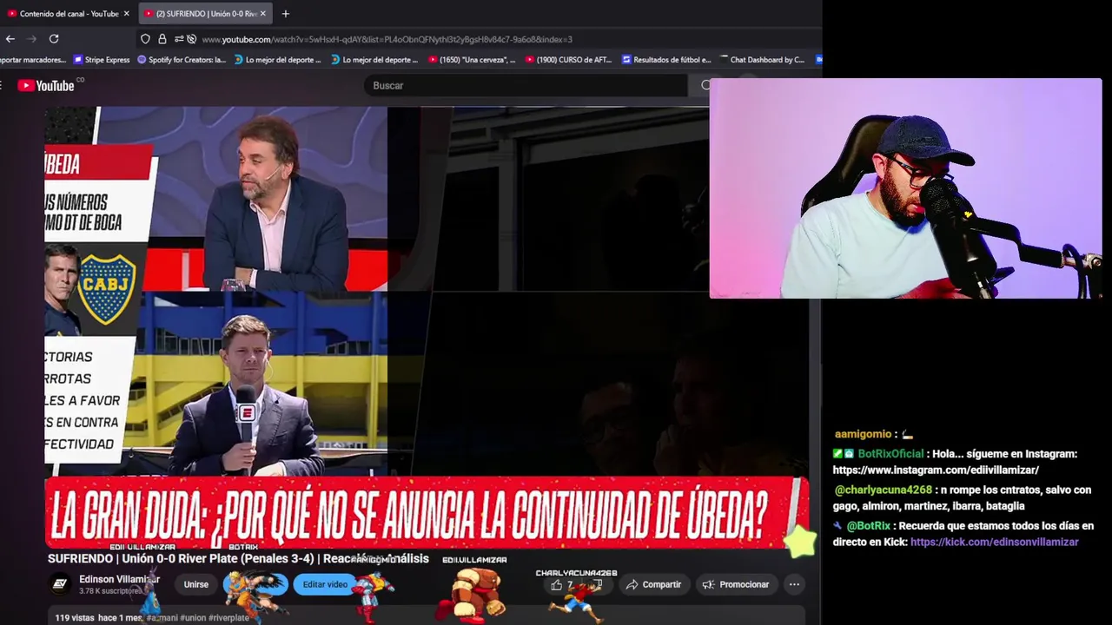This screenshot has height=625, width=1112.
Task: Open the 'Chat Dashboard by C...' bookmark
Action: pyautogui.click(x=762, y=60)
